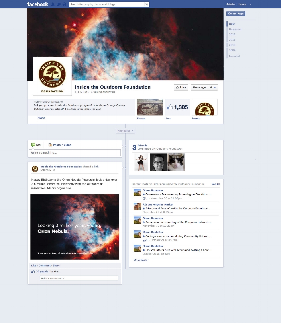Open the man with glasses friend photo

tap(159, 162)
